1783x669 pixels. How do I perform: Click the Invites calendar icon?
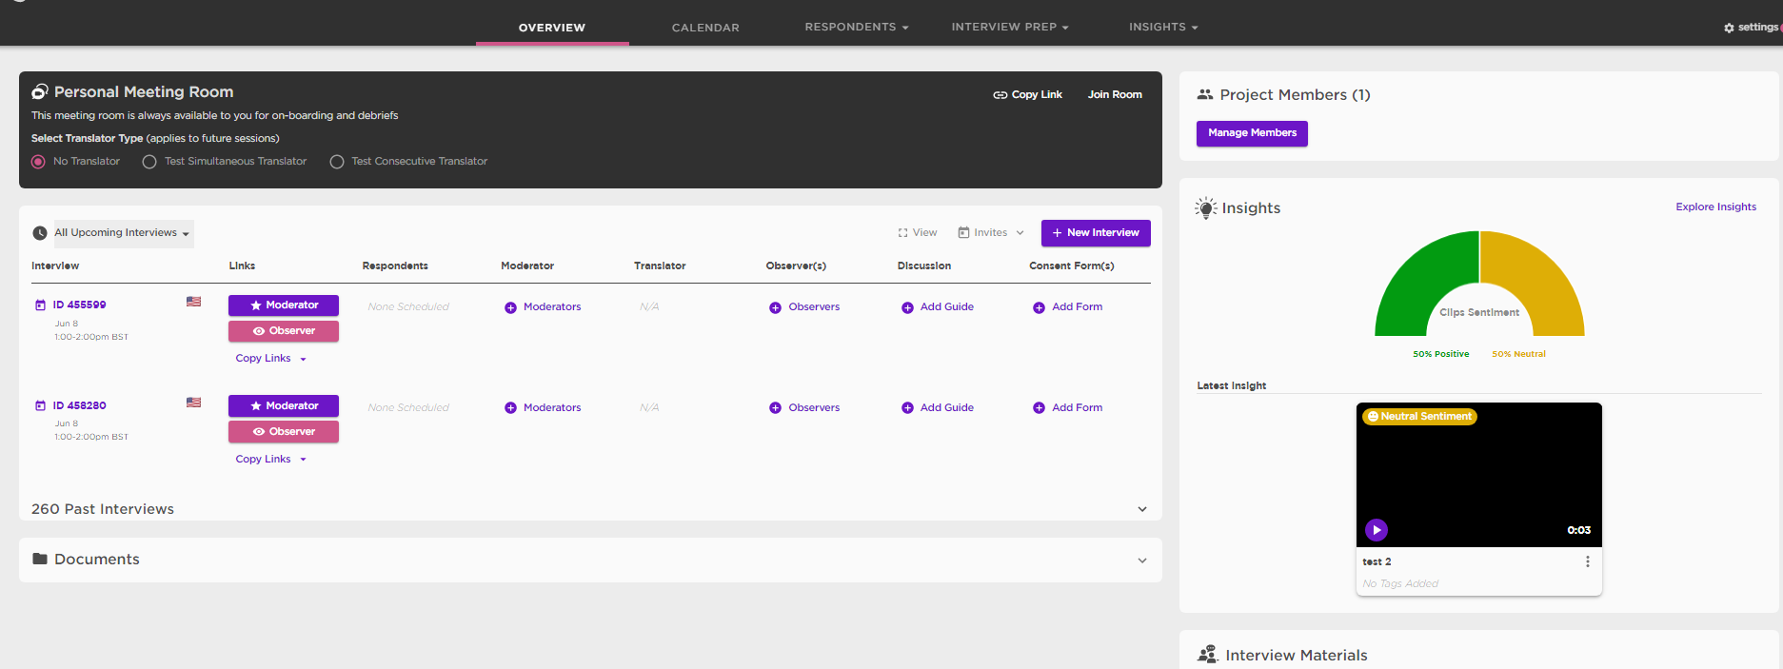click(963, 232)
